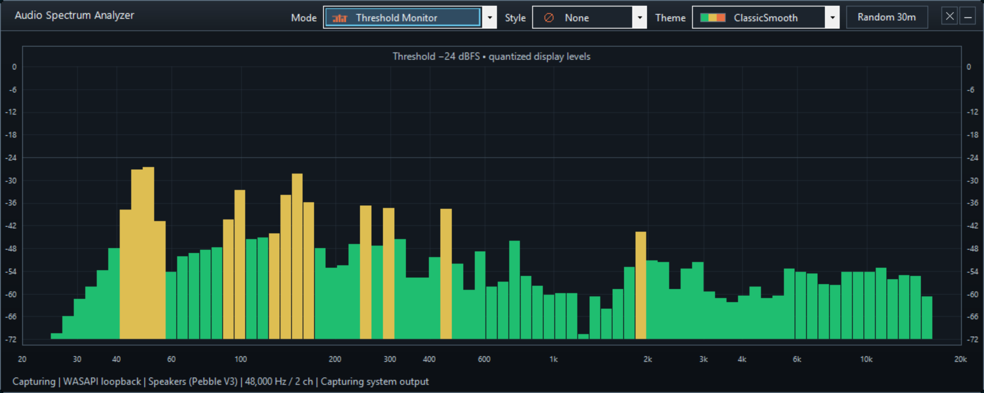Close the Audio Spectrum Analyzer window
Viewport: 984px width, 393px height.
pos(950,16)
